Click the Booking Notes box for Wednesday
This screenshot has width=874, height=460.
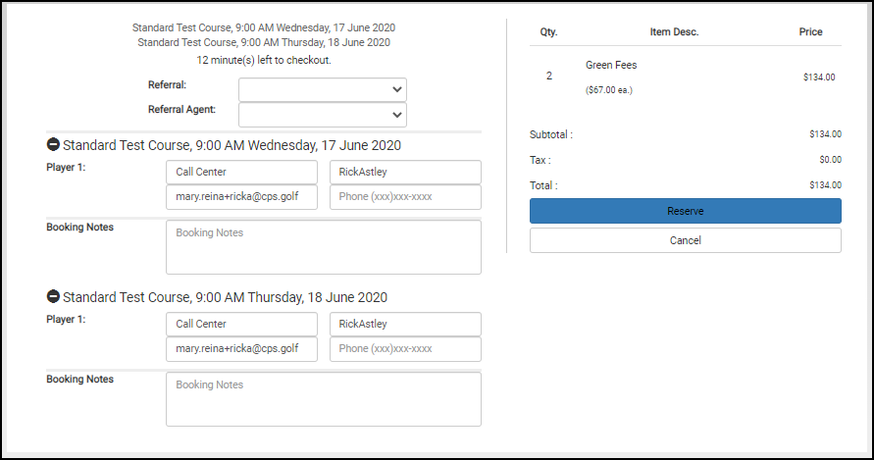pyautogui.click(x=324, y=247)
